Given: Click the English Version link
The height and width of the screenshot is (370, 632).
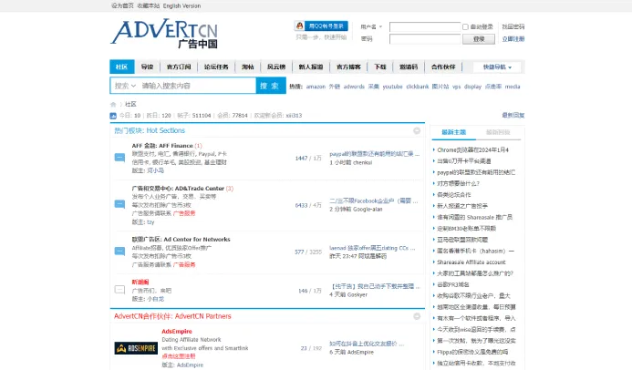Looking at the screenshot, I should 181,6.
